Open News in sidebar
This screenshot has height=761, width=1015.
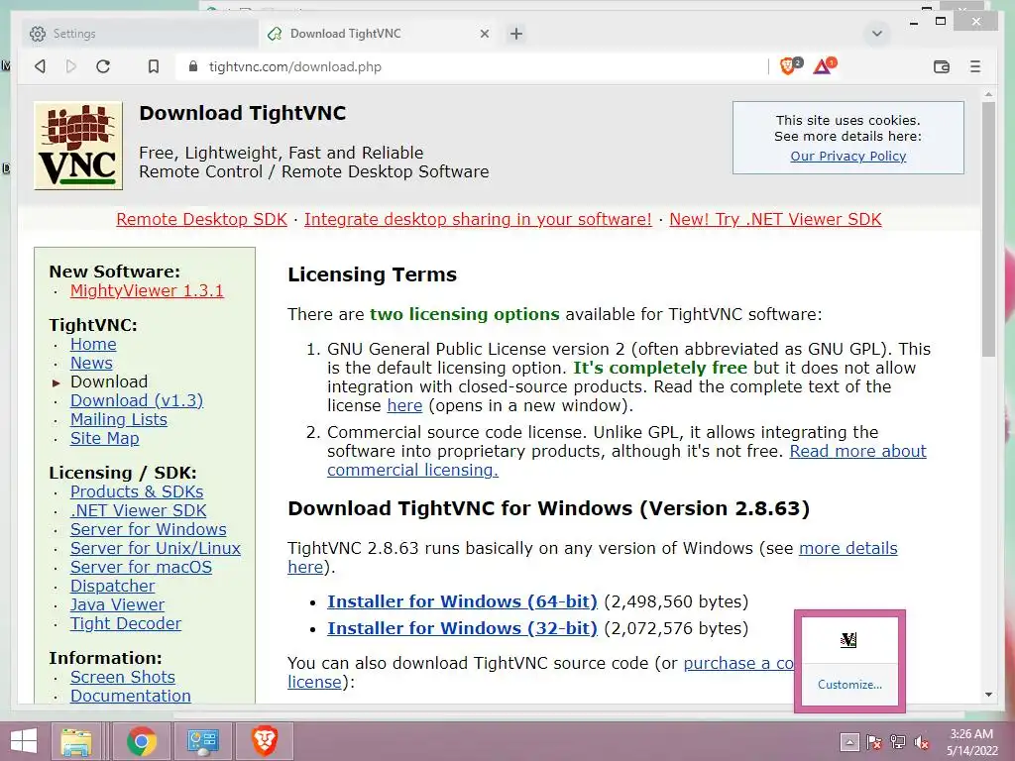pos(91,363)
